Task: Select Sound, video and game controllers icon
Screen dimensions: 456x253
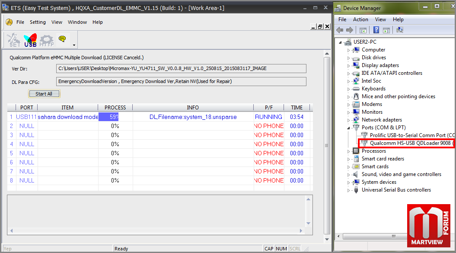Action: pos(356,174)
